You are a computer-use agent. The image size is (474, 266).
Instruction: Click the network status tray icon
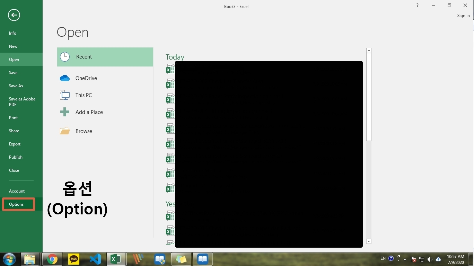(422, 259)
